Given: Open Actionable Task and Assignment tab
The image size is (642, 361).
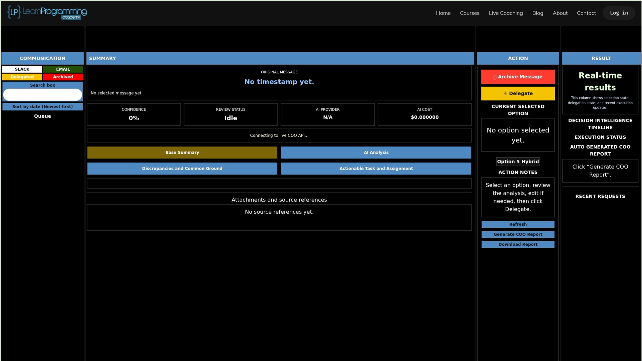Looking at the screenshot, I should [376, 168].
